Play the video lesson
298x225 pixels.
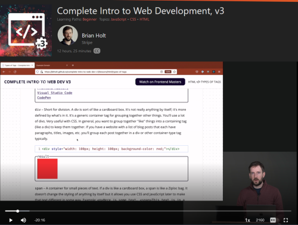(11, 220)
